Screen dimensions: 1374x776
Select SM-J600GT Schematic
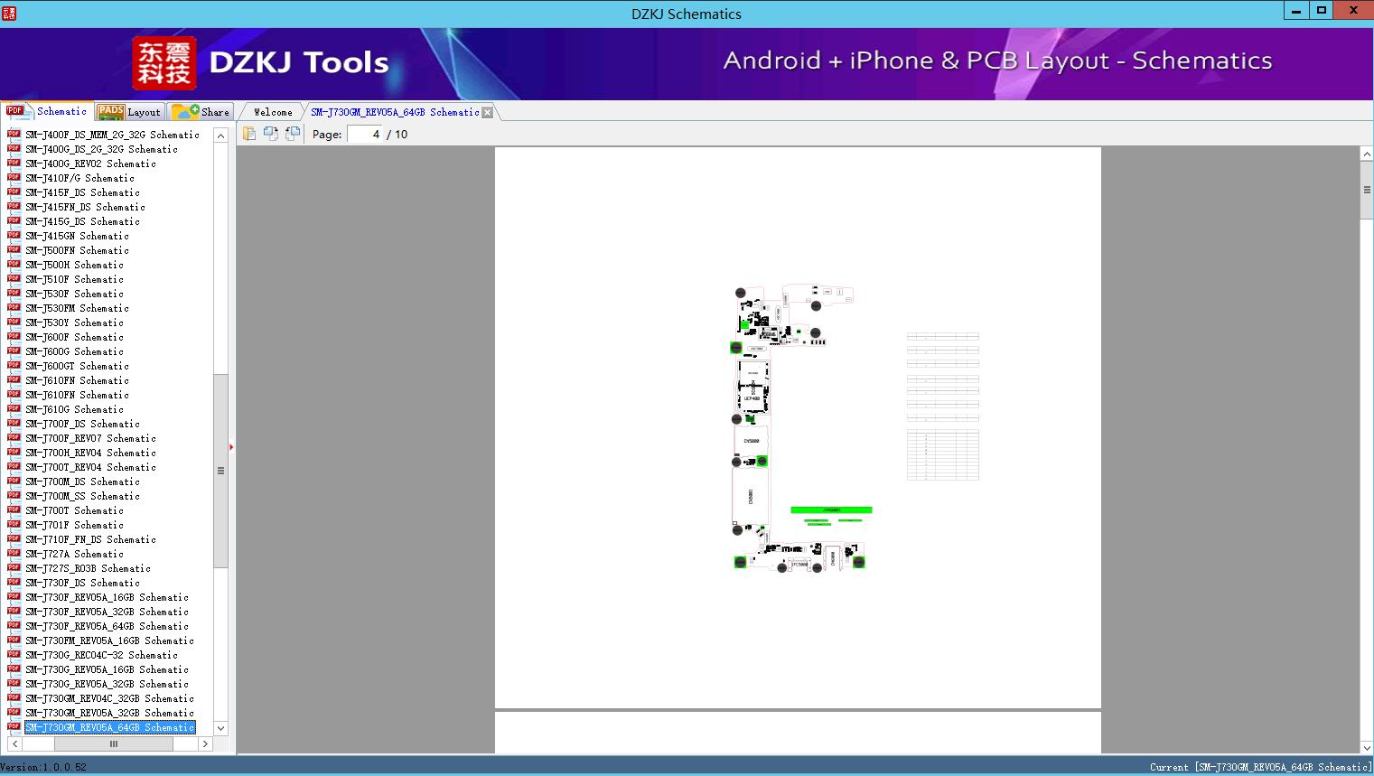coord(77,366)
